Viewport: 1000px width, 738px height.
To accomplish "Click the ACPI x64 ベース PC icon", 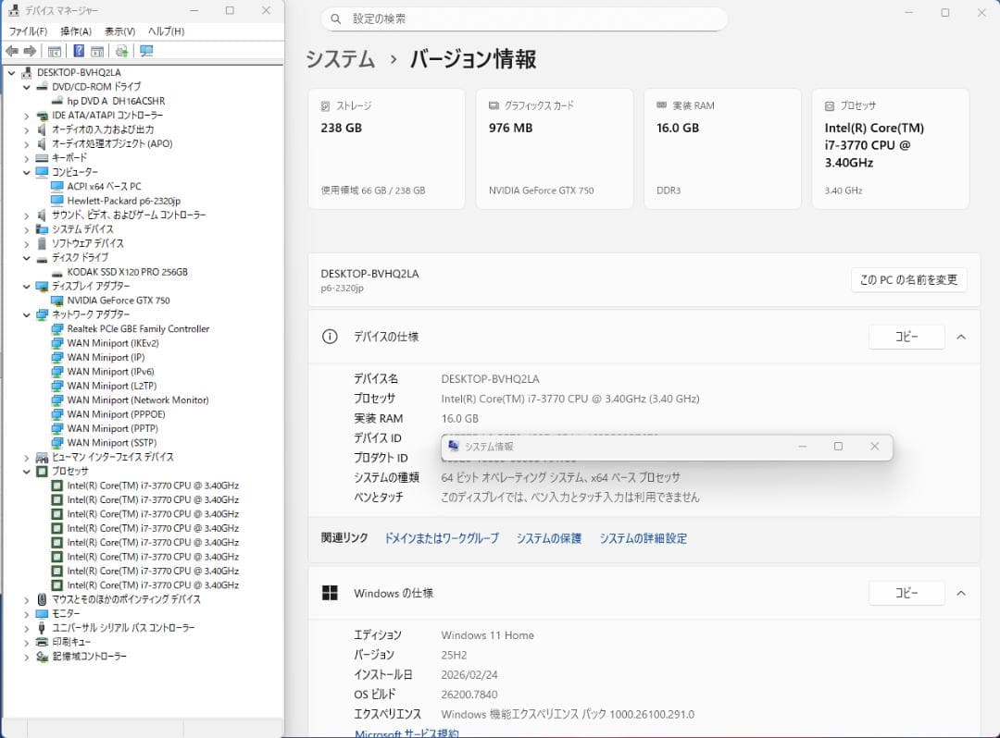I will click(x=56, y=187).
